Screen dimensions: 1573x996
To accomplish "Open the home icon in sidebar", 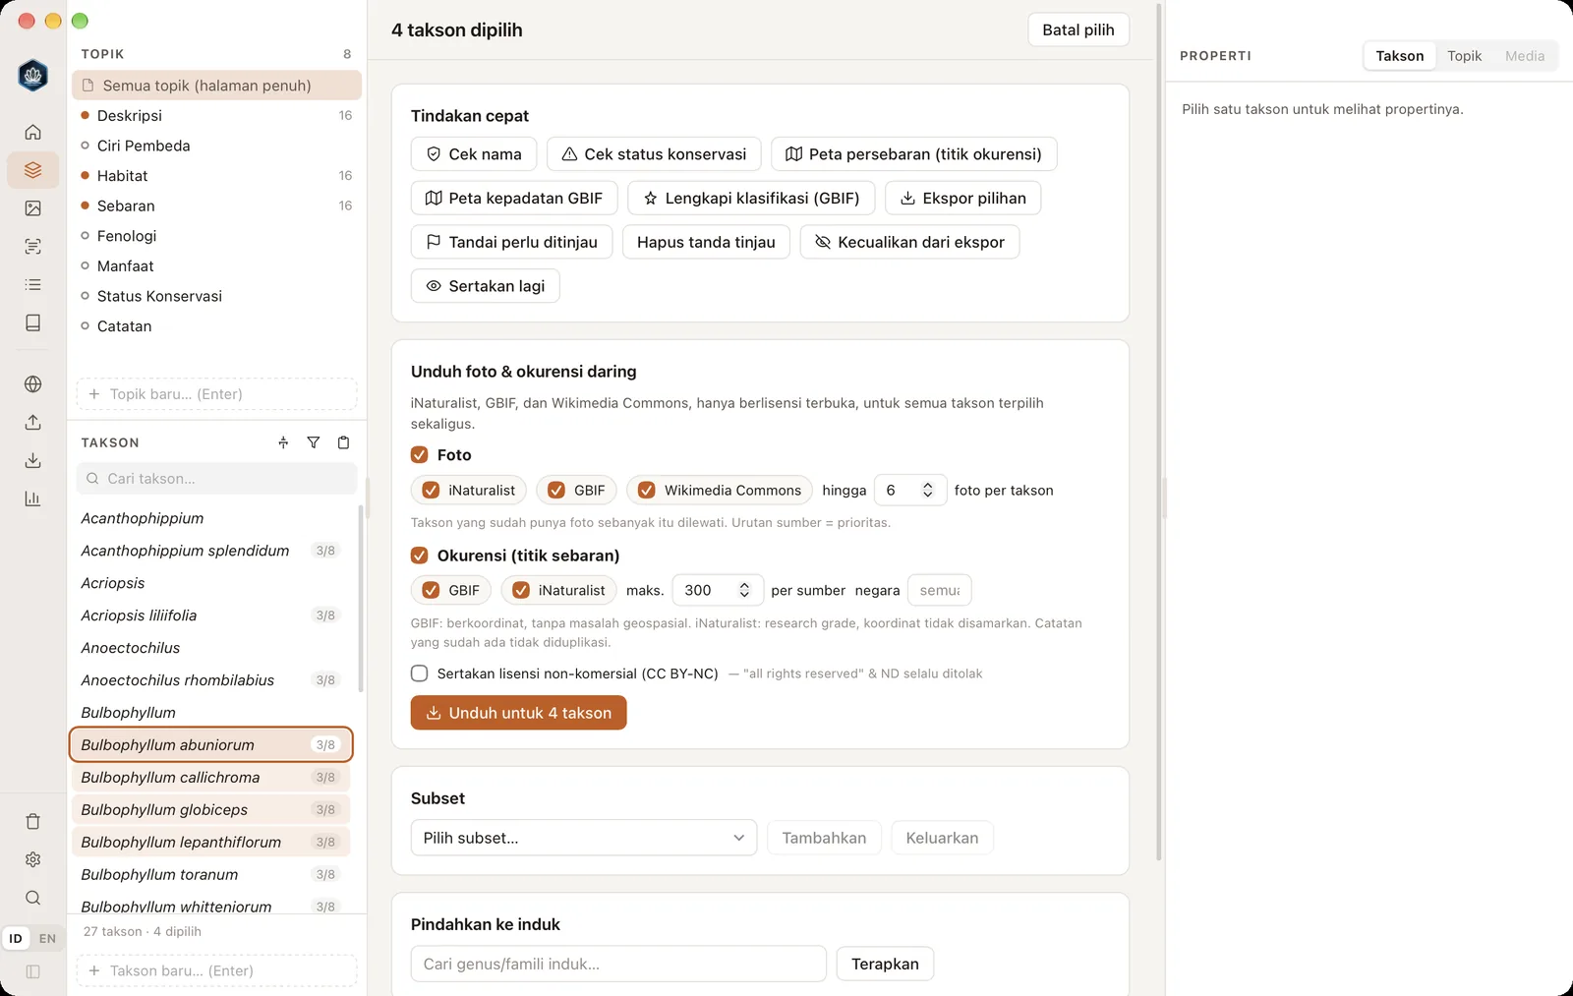I will coord(32,132).
